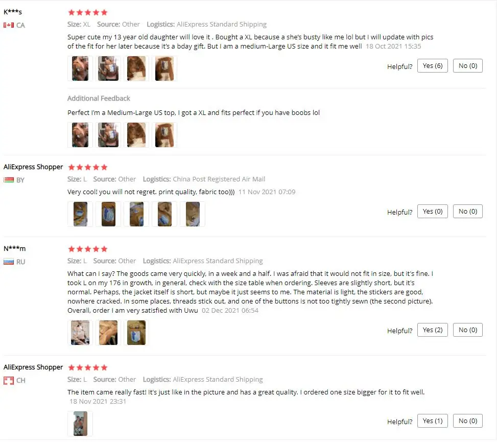Screen dimensions: 497x442
Task: Click Yes (2) on N***m's review
Action: coord(432,330)
